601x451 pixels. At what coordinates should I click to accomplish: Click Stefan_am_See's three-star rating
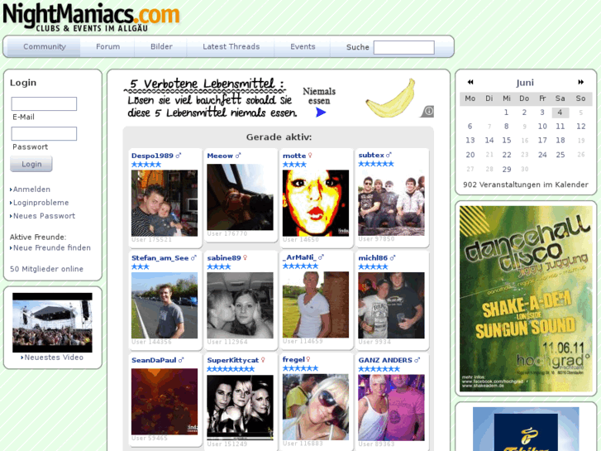140,266
